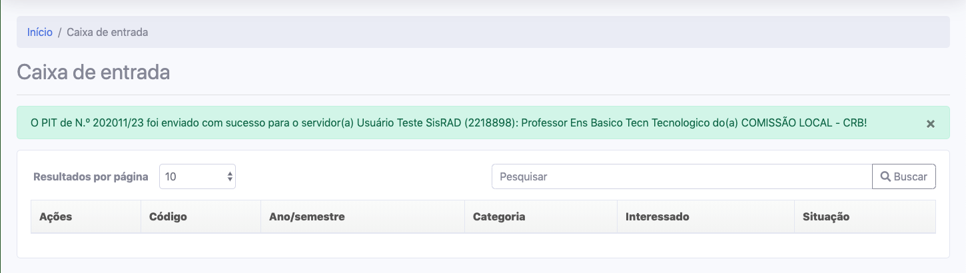Select the Ano/semestre column header
Screen dimensions: 966x273
coord(306,217)
